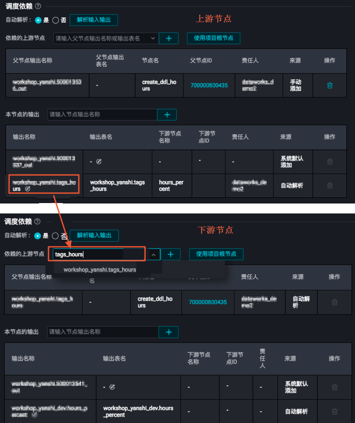Open parent node ID 700000800435 link in lower table
The height and width of the screenshot is (423, 355).
coord(208,302)
